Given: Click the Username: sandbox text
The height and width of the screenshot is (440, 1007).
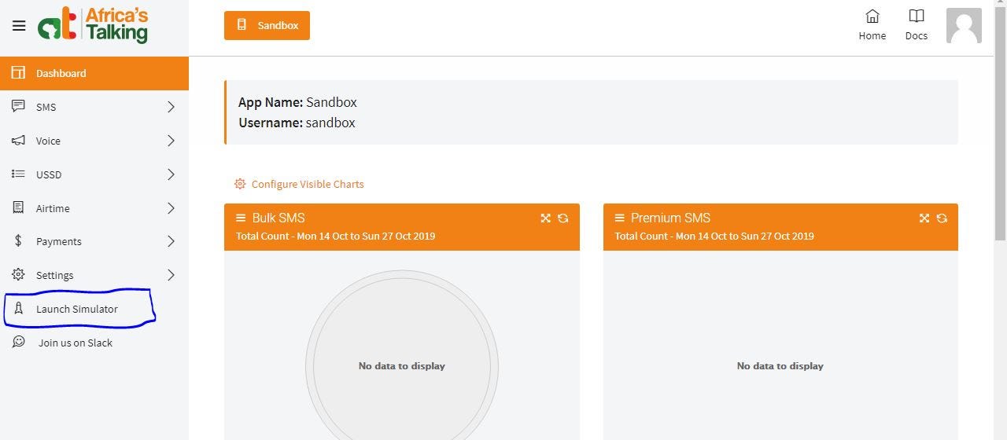Looking at the screenshot, I should point(297,123).
